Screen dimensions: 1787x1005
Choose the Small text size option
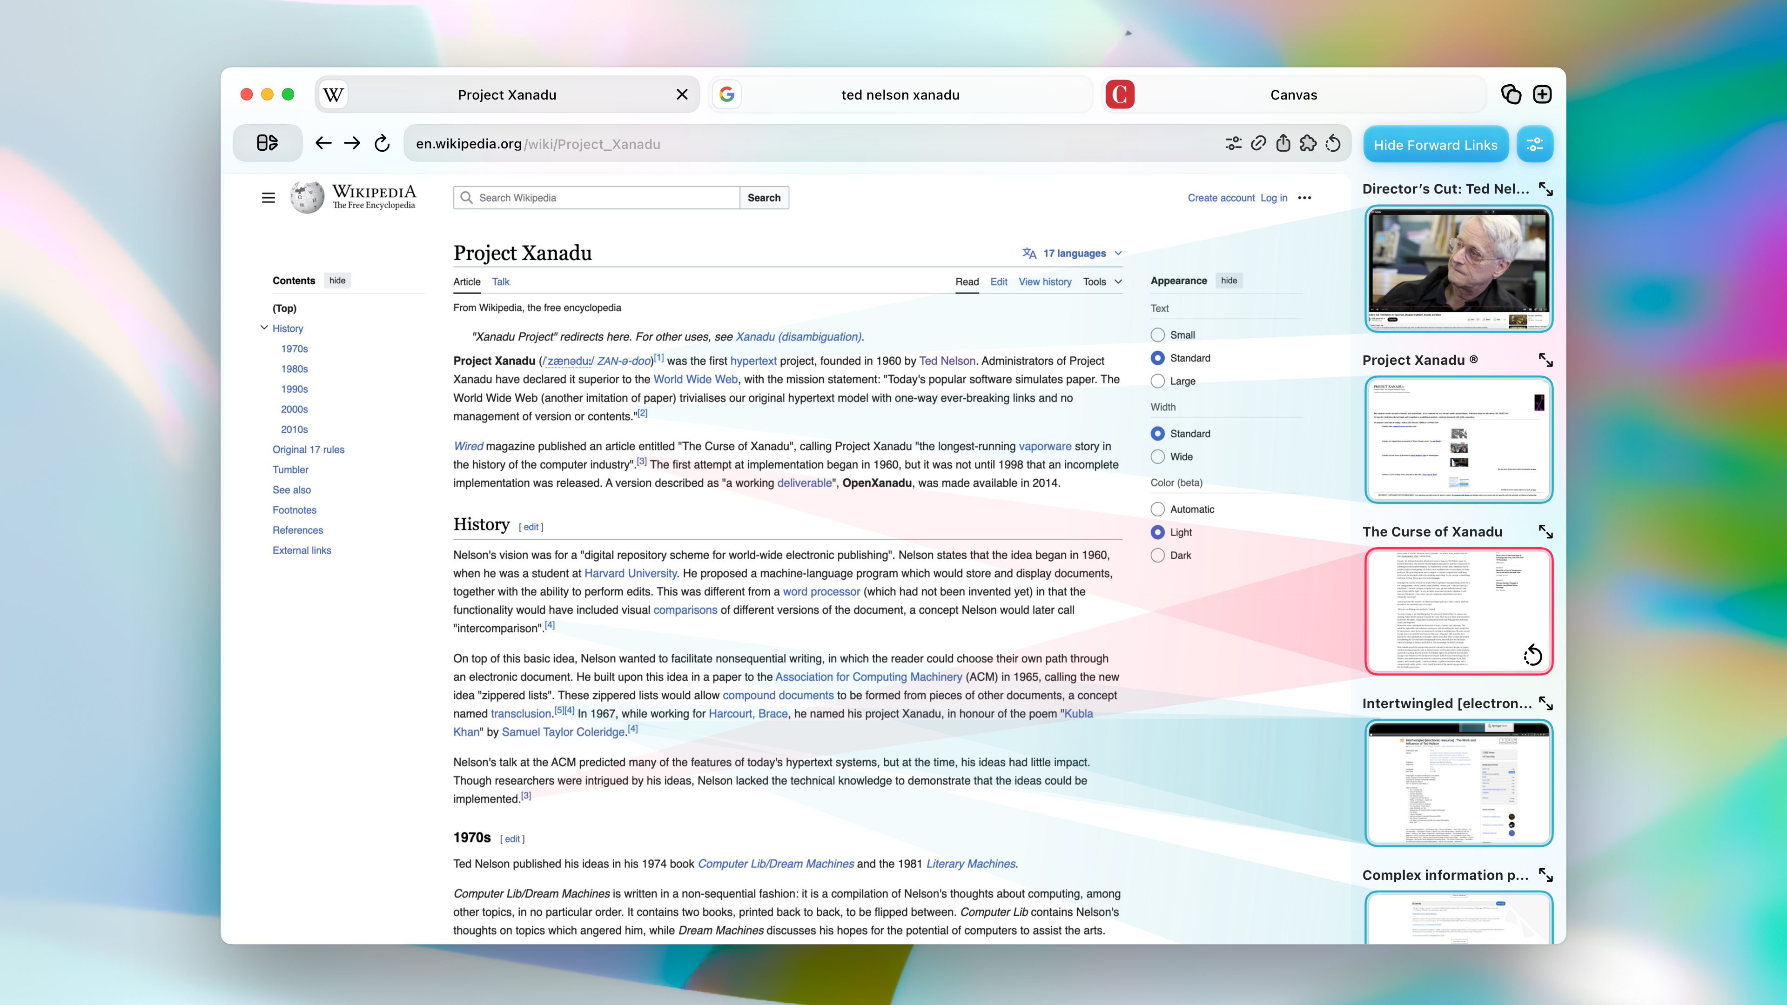1157,335
